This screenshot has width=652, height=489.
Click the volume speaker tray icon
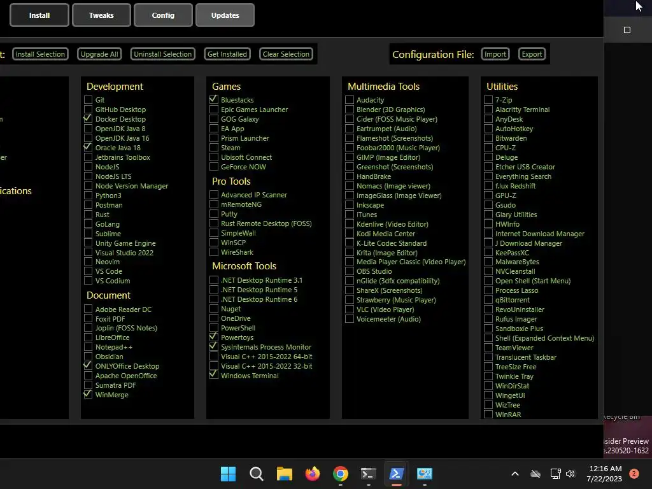pos(570,474)
